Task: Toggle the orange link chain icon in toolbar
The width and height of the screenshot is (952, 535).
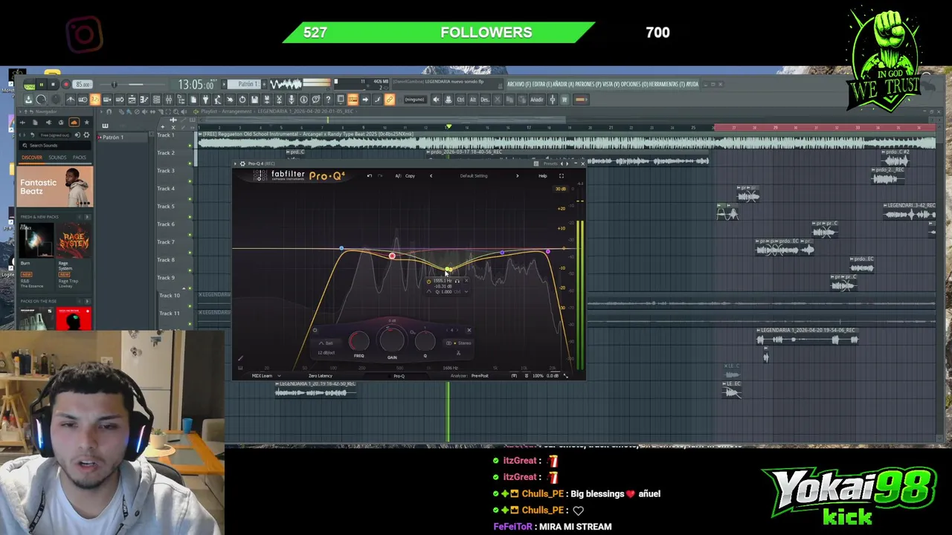Action: pos(389,100)
